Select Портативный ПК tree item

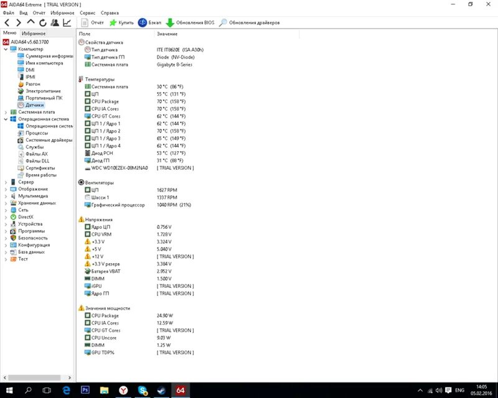click(40, 98)
